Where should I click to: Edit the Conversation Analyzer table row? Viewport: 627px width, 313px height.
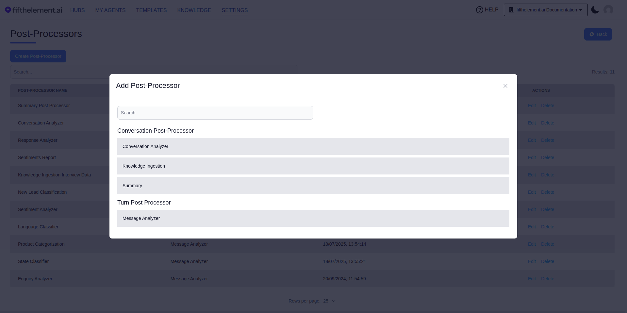coord(532,123)
